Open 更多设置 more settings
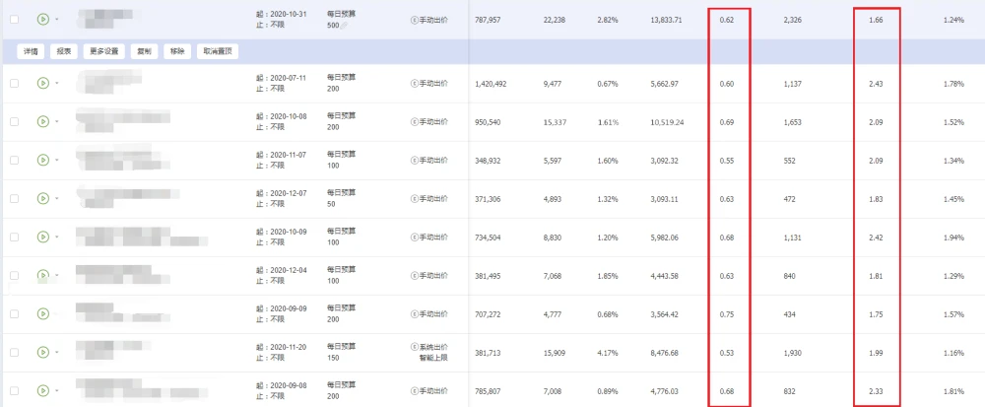The width and height of the screenshot is (985, 407). (x=103, y=51)
